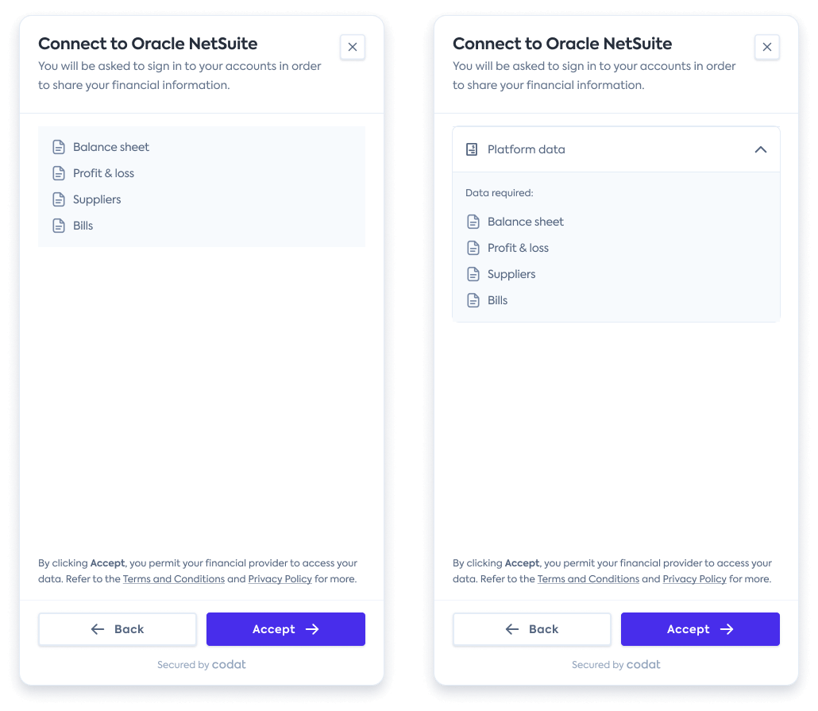Click Balance sheet document icon in left dialog
This screenshot has width=818, height=711.
tap(58, 147)
